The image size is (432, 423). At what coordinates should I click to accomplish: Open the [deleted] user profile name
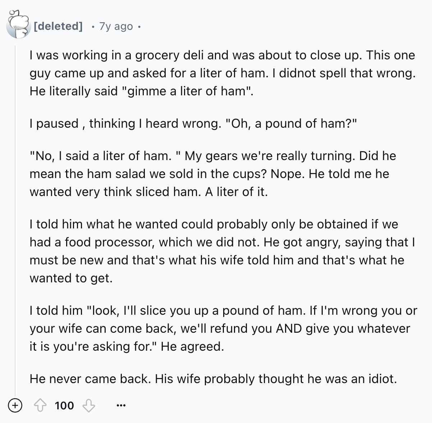(x=58, y=26)
